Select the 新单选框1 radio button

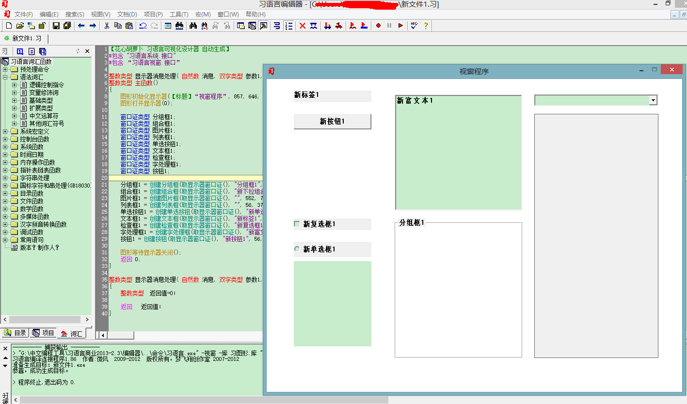[297, 249]
